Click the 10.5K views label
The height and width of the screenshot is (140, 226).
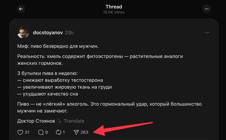pyautogui.click(x=114, y=12)
